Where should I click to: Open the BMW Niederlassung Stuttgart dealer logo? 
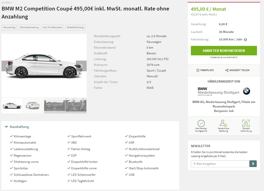click(x=218, y=91)
